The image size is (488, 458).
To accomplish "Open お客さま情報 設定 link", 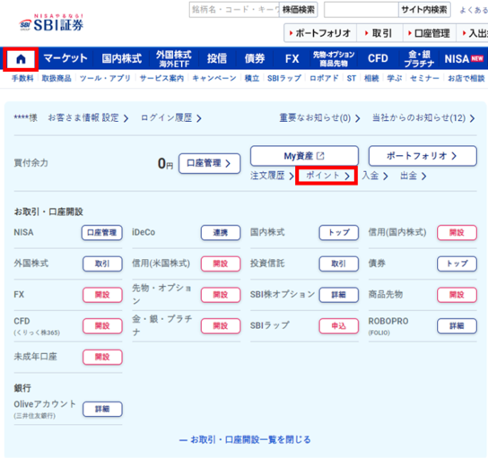I will coord(88,117).
